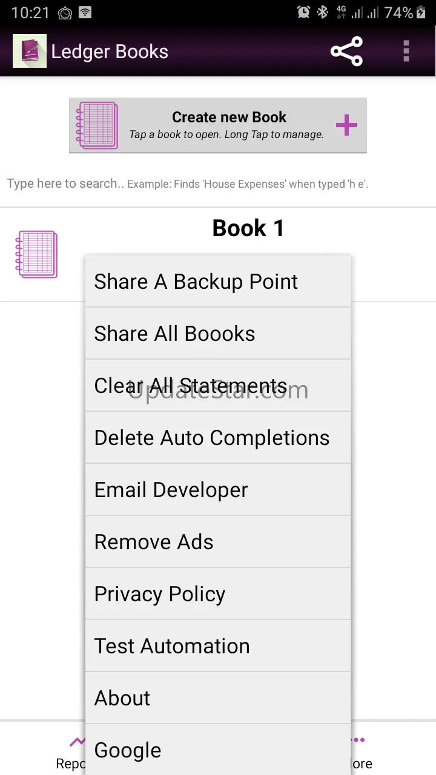Select Clear All Statements
The image size is (436, 775).
pos(217,386)
